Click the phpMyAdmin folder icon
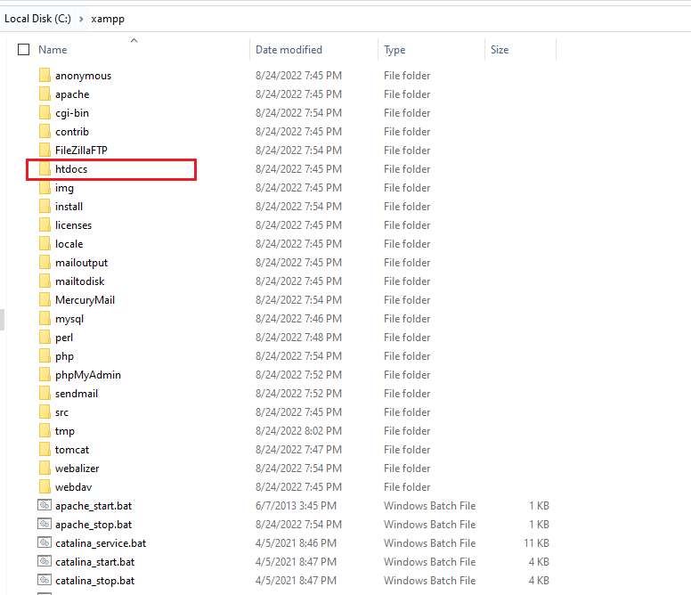691x595 pixels. point(45,375)
